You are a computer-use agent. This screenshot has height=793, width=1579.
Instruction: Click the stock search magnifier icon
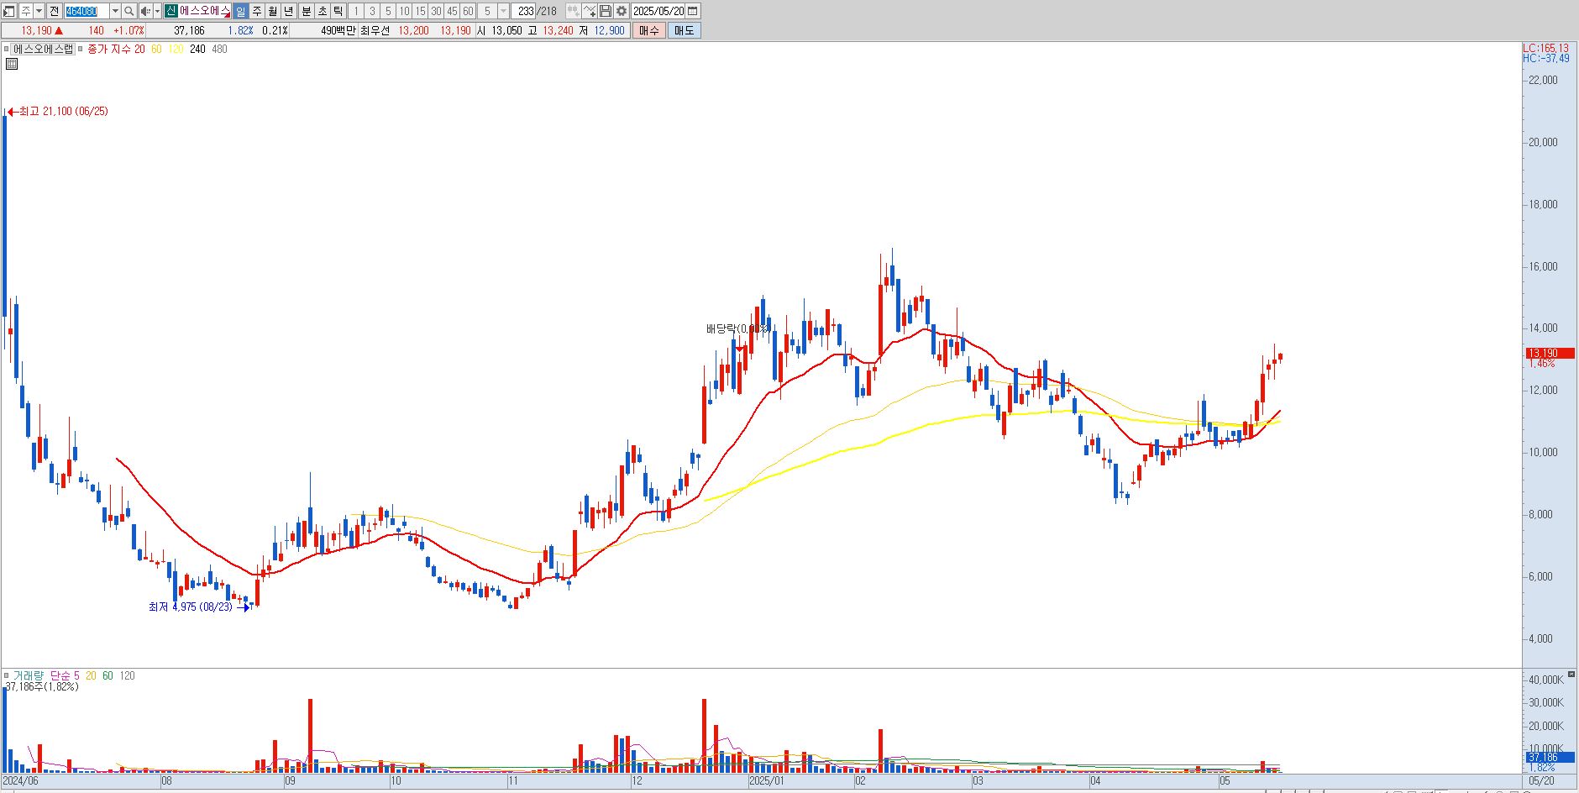129,11
